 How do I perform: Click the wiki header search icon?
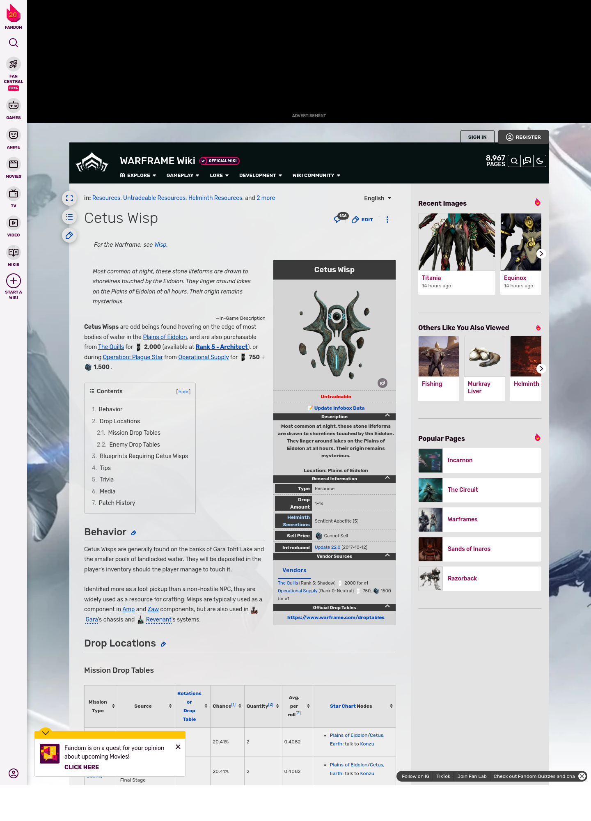(x=514, y=161)
